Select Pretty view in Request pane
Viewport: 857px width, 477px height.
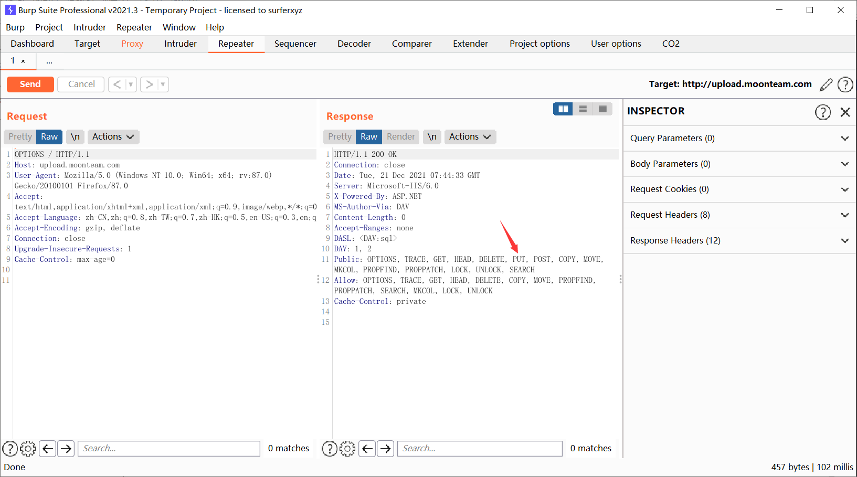click(x=20, y=136)
